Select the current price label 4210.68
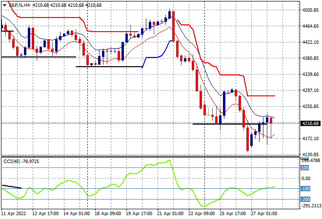The width and height of the screenshot is (322, 219). [x=310, y=123]
